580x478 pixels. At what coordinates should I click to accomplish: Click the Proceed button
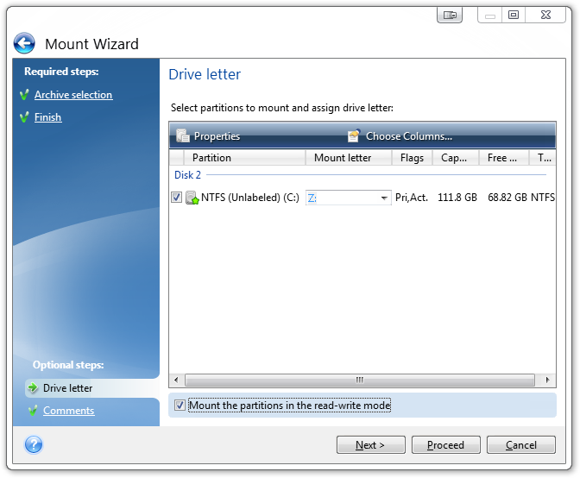point(445,444)
